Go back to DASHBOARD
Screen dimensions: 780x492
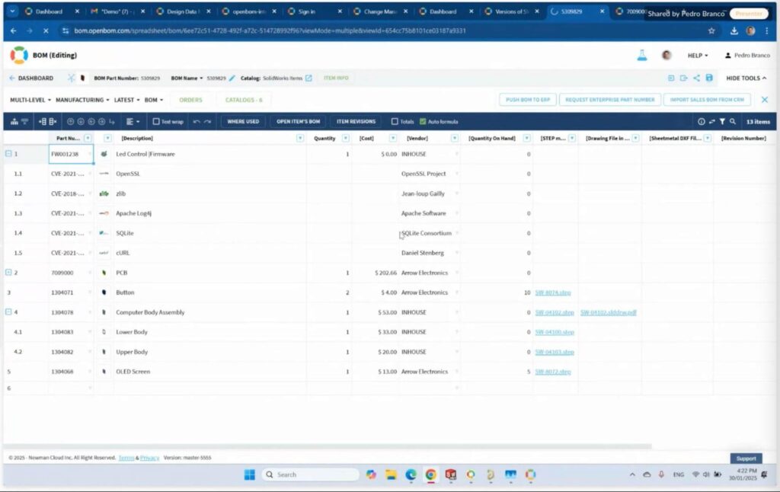tap(31, 78)
